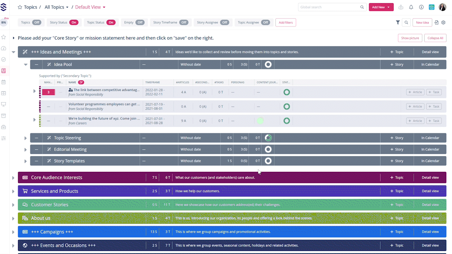Open the notifications bell
Viewport: 452px width, 254px height.
click(411, 7)
